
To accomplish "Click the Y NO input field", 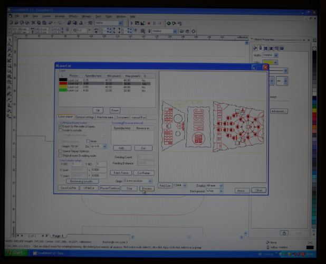I will [x=101, y=164].
